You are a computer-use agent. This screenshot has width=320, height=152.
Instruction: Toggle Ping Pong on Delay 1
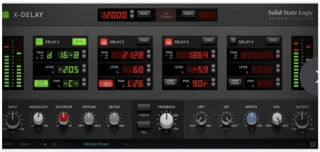click(41, 83)
